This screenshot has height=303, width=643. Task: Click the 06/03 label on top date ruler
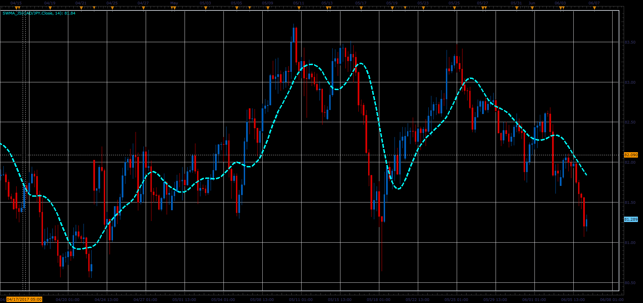tap(560, 3)
